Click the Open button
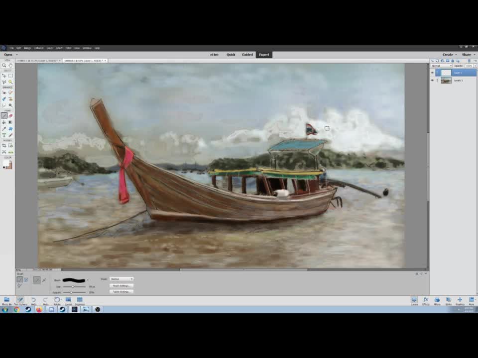 pos(8,55)
